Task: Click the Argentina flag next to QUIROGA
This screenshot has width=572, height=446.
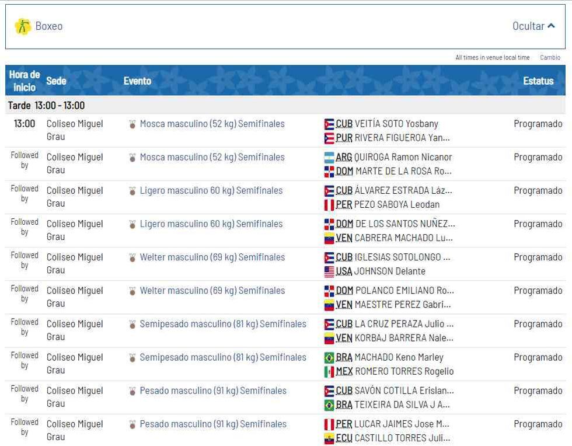Action: click(329, 158)
